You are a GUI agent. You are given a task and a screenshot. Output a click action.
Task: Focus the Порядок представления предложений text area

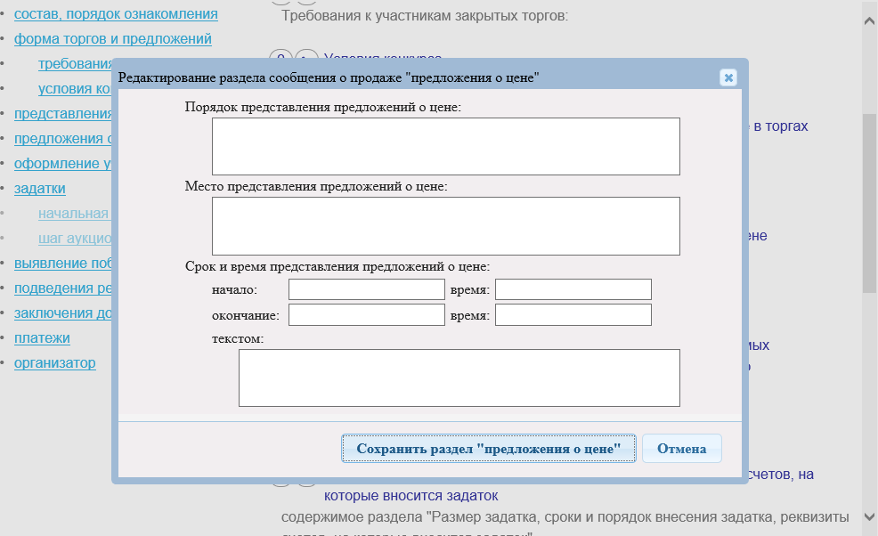pyautogui.click(x=445, y=146)
